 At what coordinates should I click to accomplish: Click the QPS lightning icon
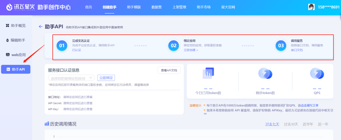tap(317, 74)
